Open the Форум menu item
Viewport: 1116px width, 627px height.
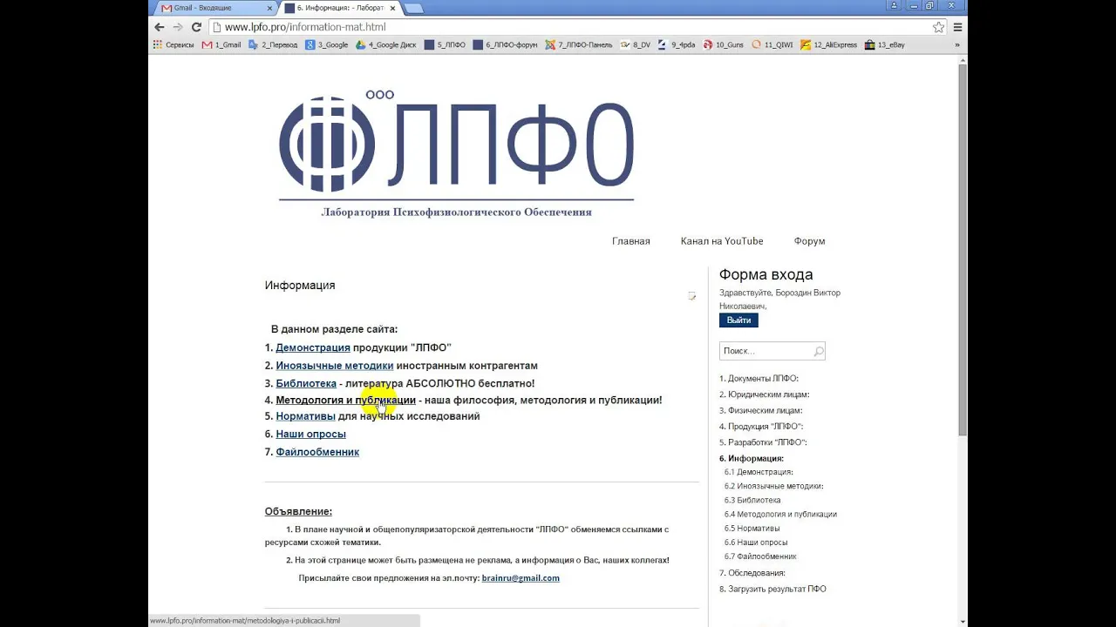click(809, 241)
